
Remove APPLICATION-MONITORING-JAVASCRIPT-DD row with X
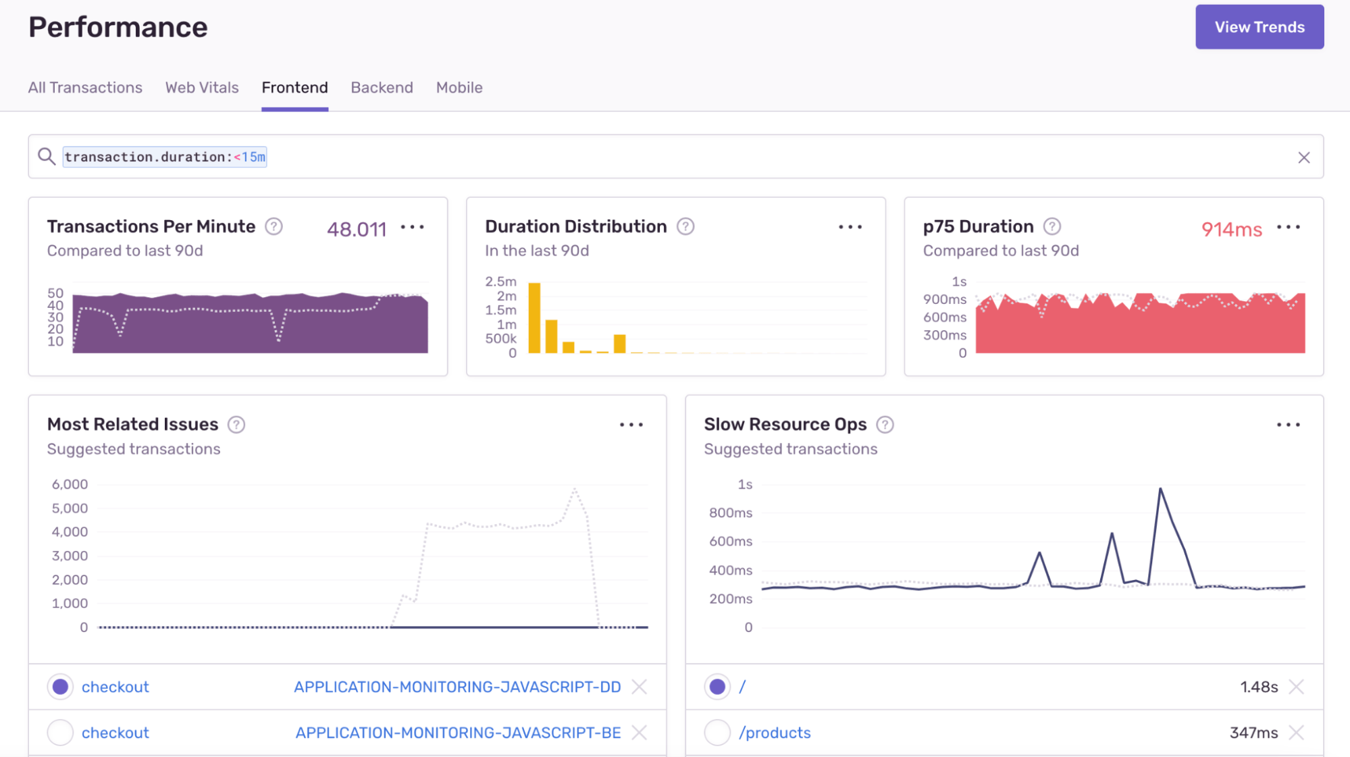pos(639,687)
